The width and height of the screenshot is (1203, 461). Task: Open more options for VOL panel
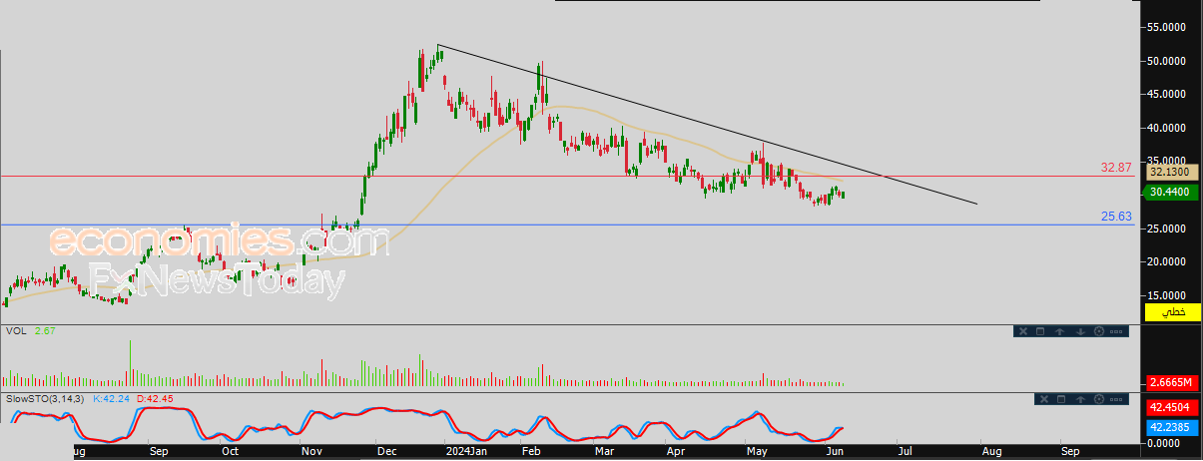[1116, 331]
